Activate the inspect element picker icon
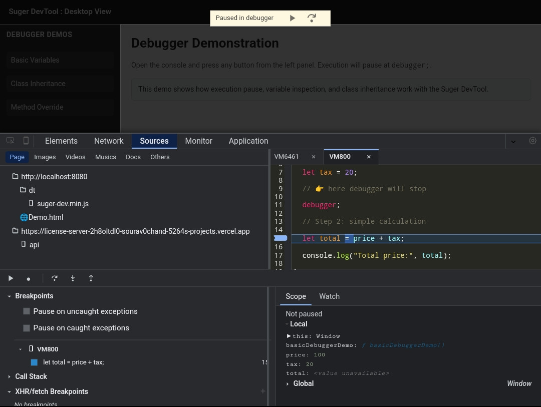 coord(10,140)
